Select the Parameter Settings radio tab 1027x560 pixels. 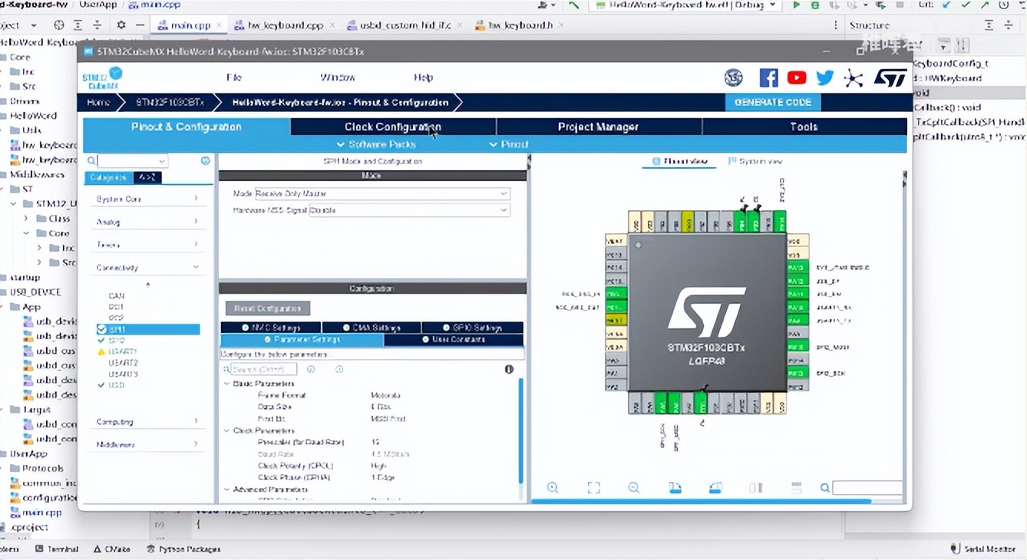click(302, 339)
